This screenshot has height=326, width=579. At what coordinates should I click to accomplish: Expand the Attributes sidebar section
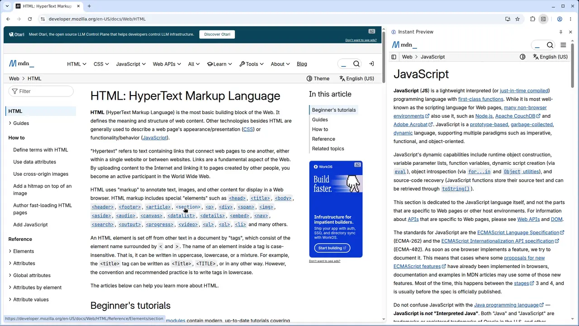coord(21,264)
